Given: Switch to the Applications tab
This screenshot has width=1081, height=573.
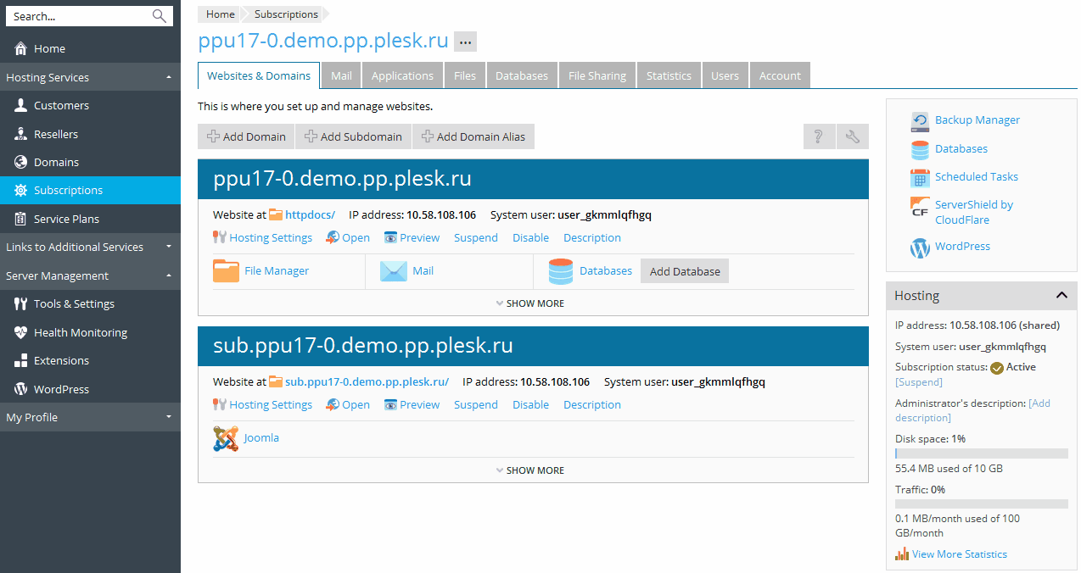Looking at the screenshot, I should [402, 75].
